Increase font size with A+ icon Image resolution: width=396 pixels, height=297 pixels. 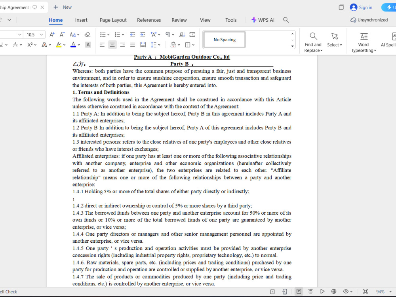(52, 34)
